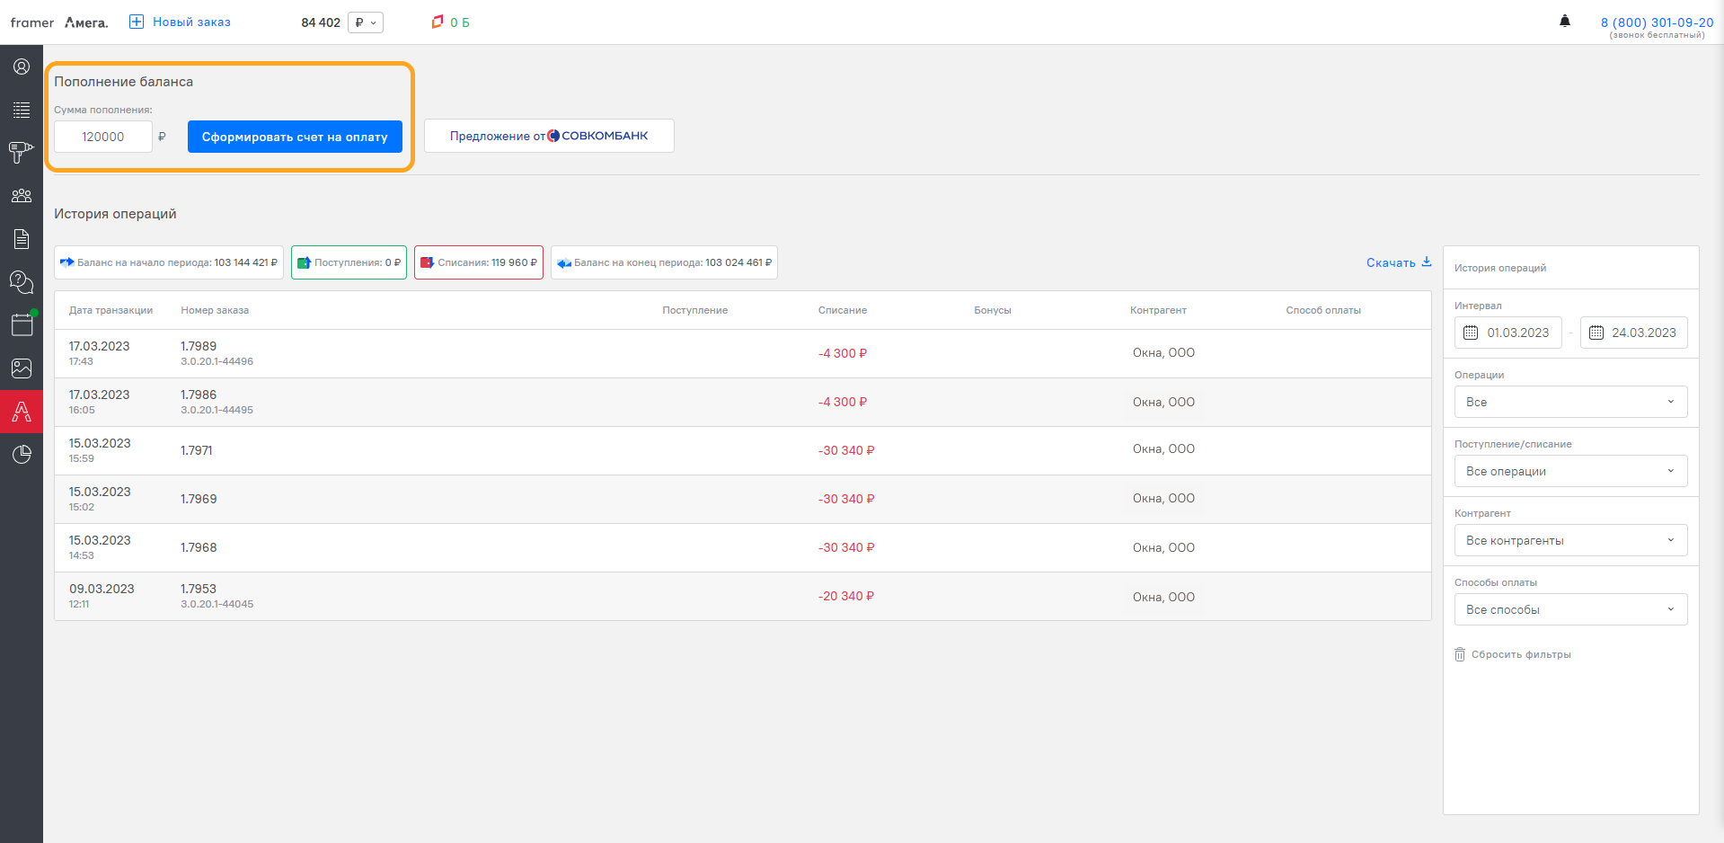Screen dimensions: 1724x843
Task: Open the currency ₽ dropdown in header
Action: tap(366, 22)
